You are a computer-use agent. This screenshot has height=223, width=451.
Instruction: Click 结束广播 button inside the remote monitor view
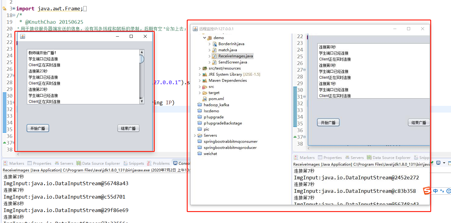click(419, 123)
